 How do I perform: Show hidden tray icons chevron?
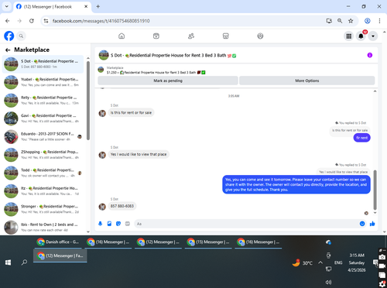(320, 262)
